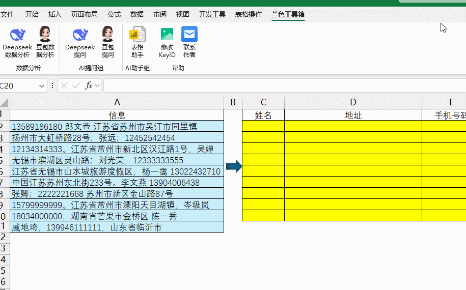This screenshot has width=466, height=290.
Task: Click yellow 姓名 cell beside 陈一秀 row
Action: (x=263, y=216)
